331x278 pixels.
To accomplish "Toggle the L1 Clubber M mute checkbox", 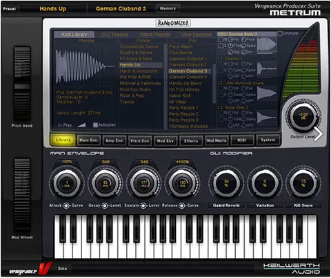I will tap(221, 64).
